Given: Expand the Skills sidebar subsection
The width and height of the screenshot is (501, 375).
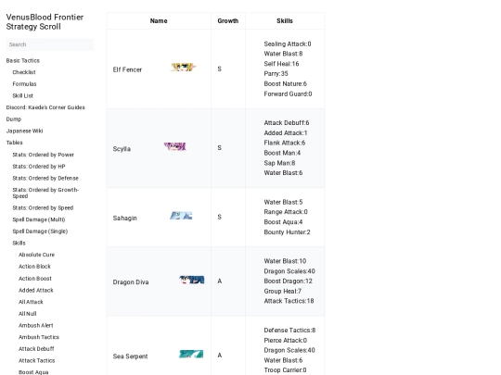Looking at the screenshot, I should [x=19, y=243].
